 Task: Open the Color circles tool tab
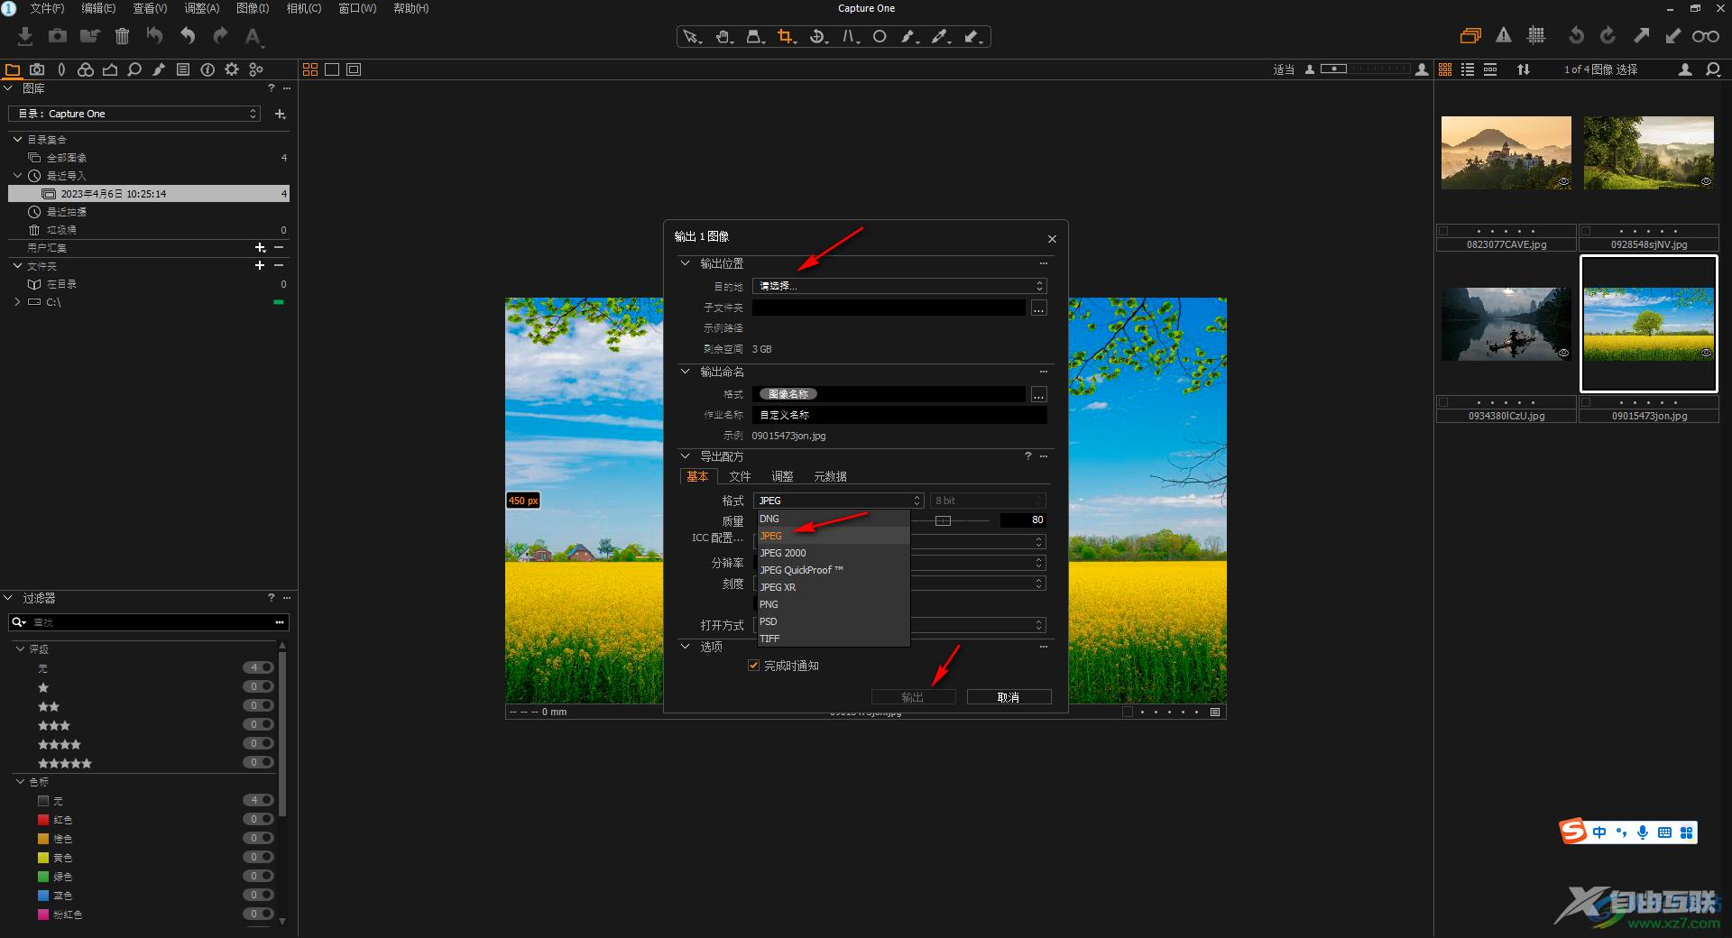pos(86,69)
